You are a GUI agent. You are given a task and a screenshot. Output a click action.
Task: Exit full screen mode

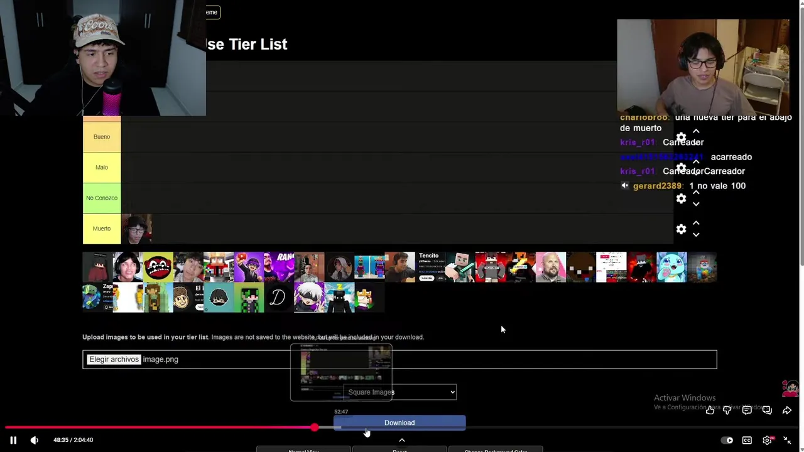[787, 440]
